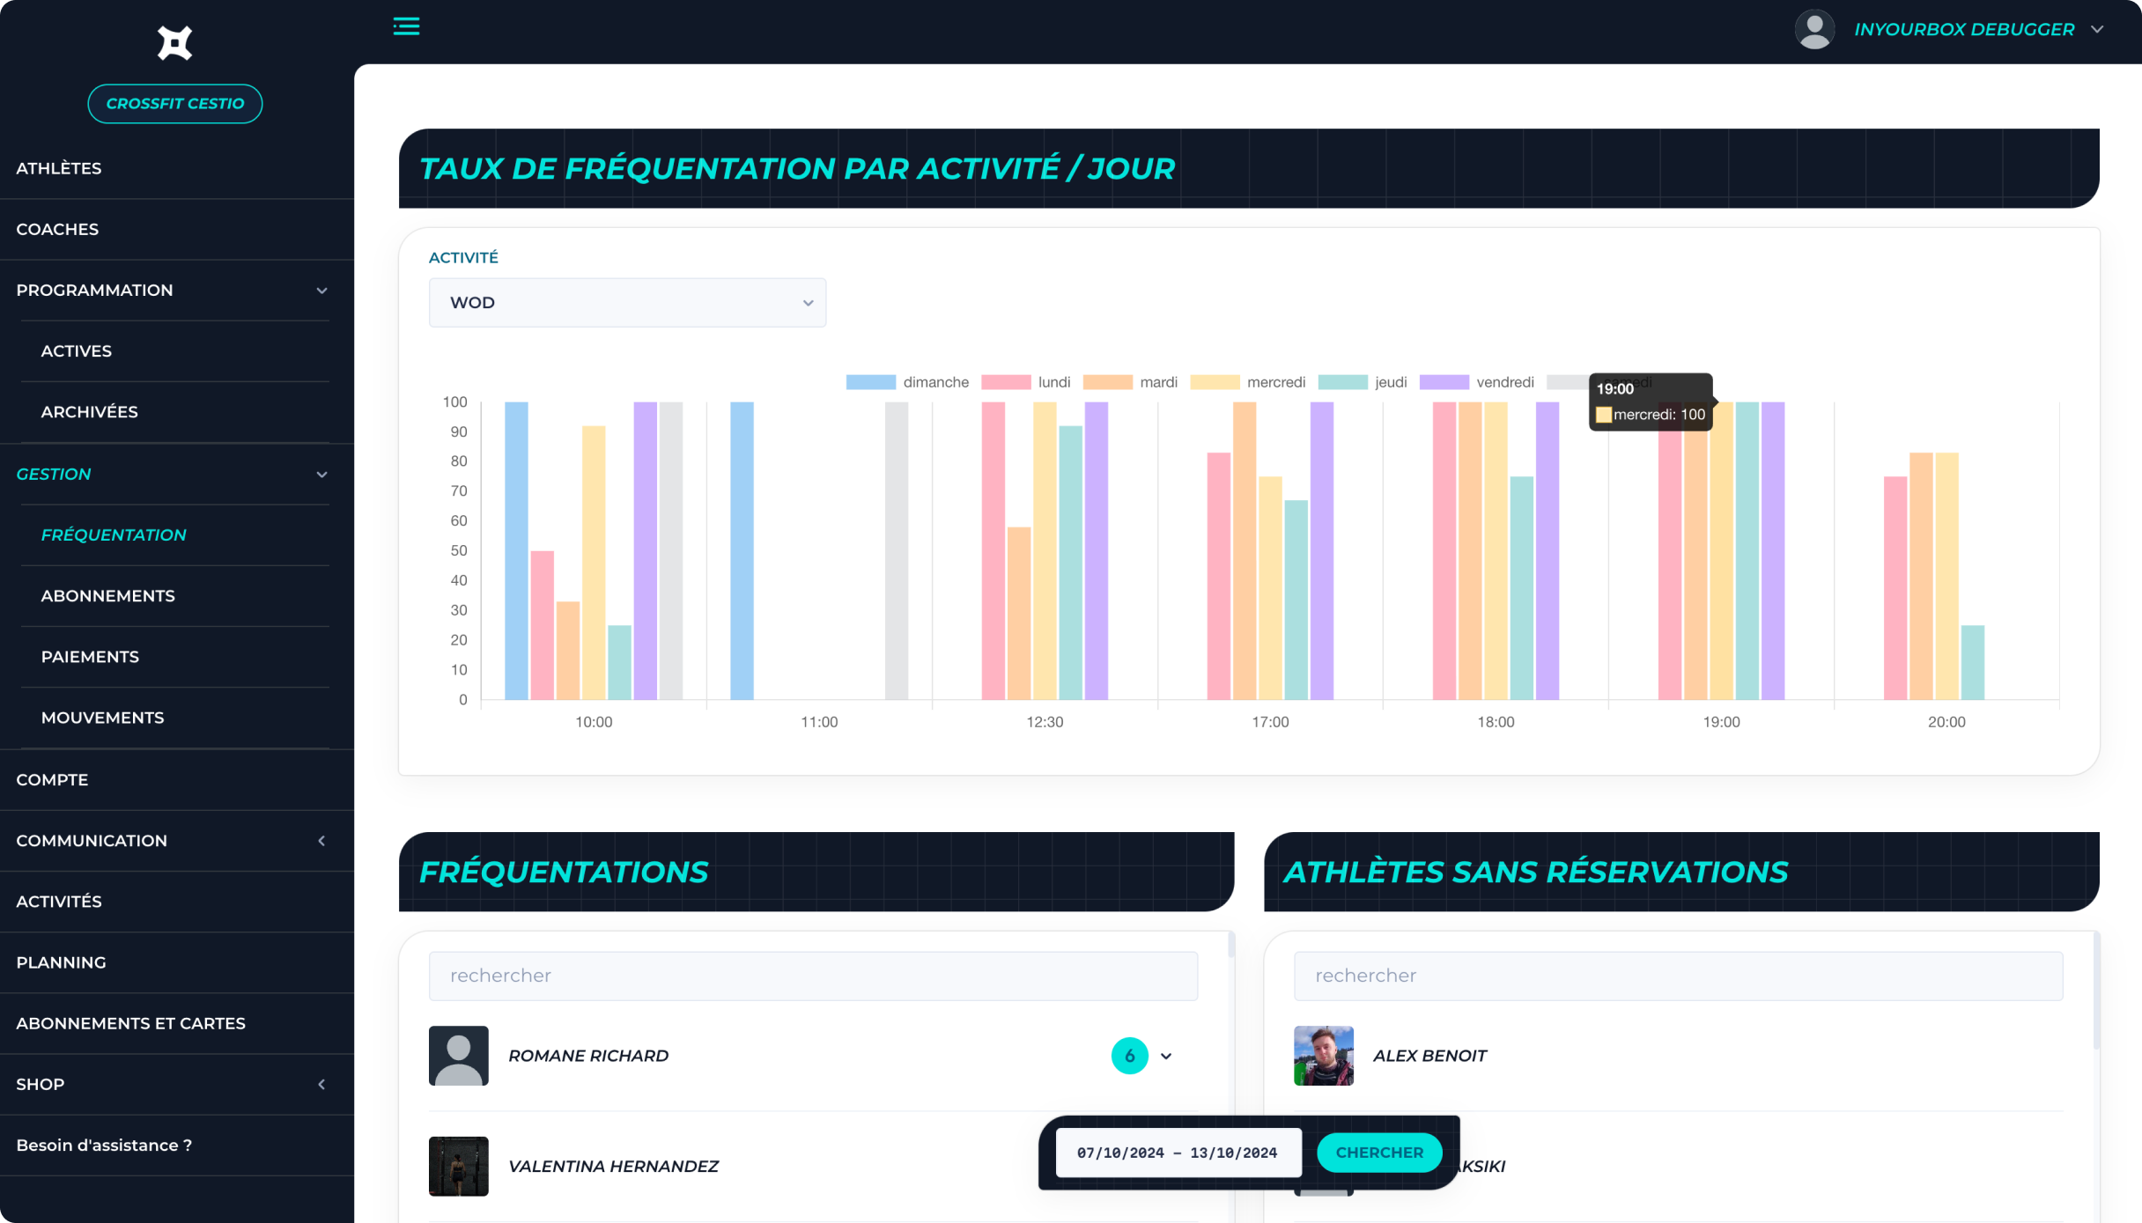Screen dimensions: 2142x1223
Task: Click the Alex Benoit athlete thumbnail
Action: (x=1323, y=1054)
